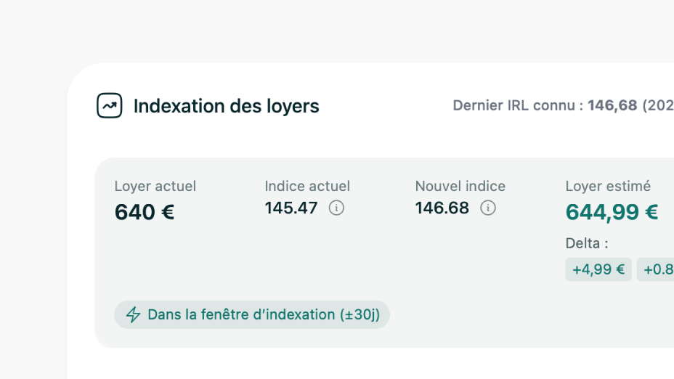
Task: Click the "Loyer estimé" label
Action: click(x=608, y=187)
